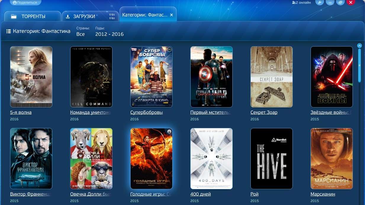
Task: Click the smiley icon on Голодные игры poster
Action: click(169, 131)
